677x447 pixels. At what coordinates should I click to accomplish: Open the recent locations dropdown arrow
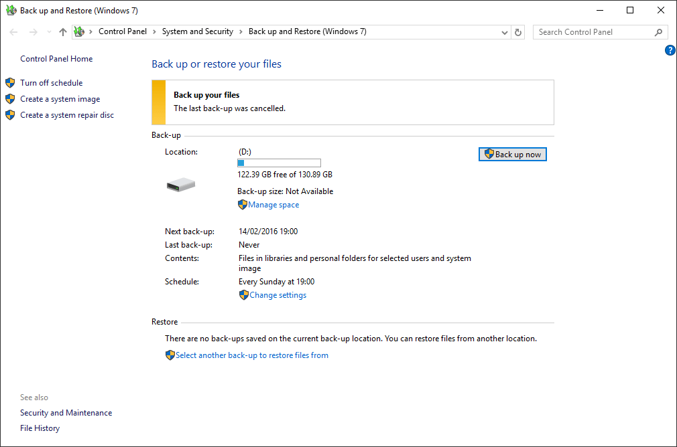pos(49,32)
